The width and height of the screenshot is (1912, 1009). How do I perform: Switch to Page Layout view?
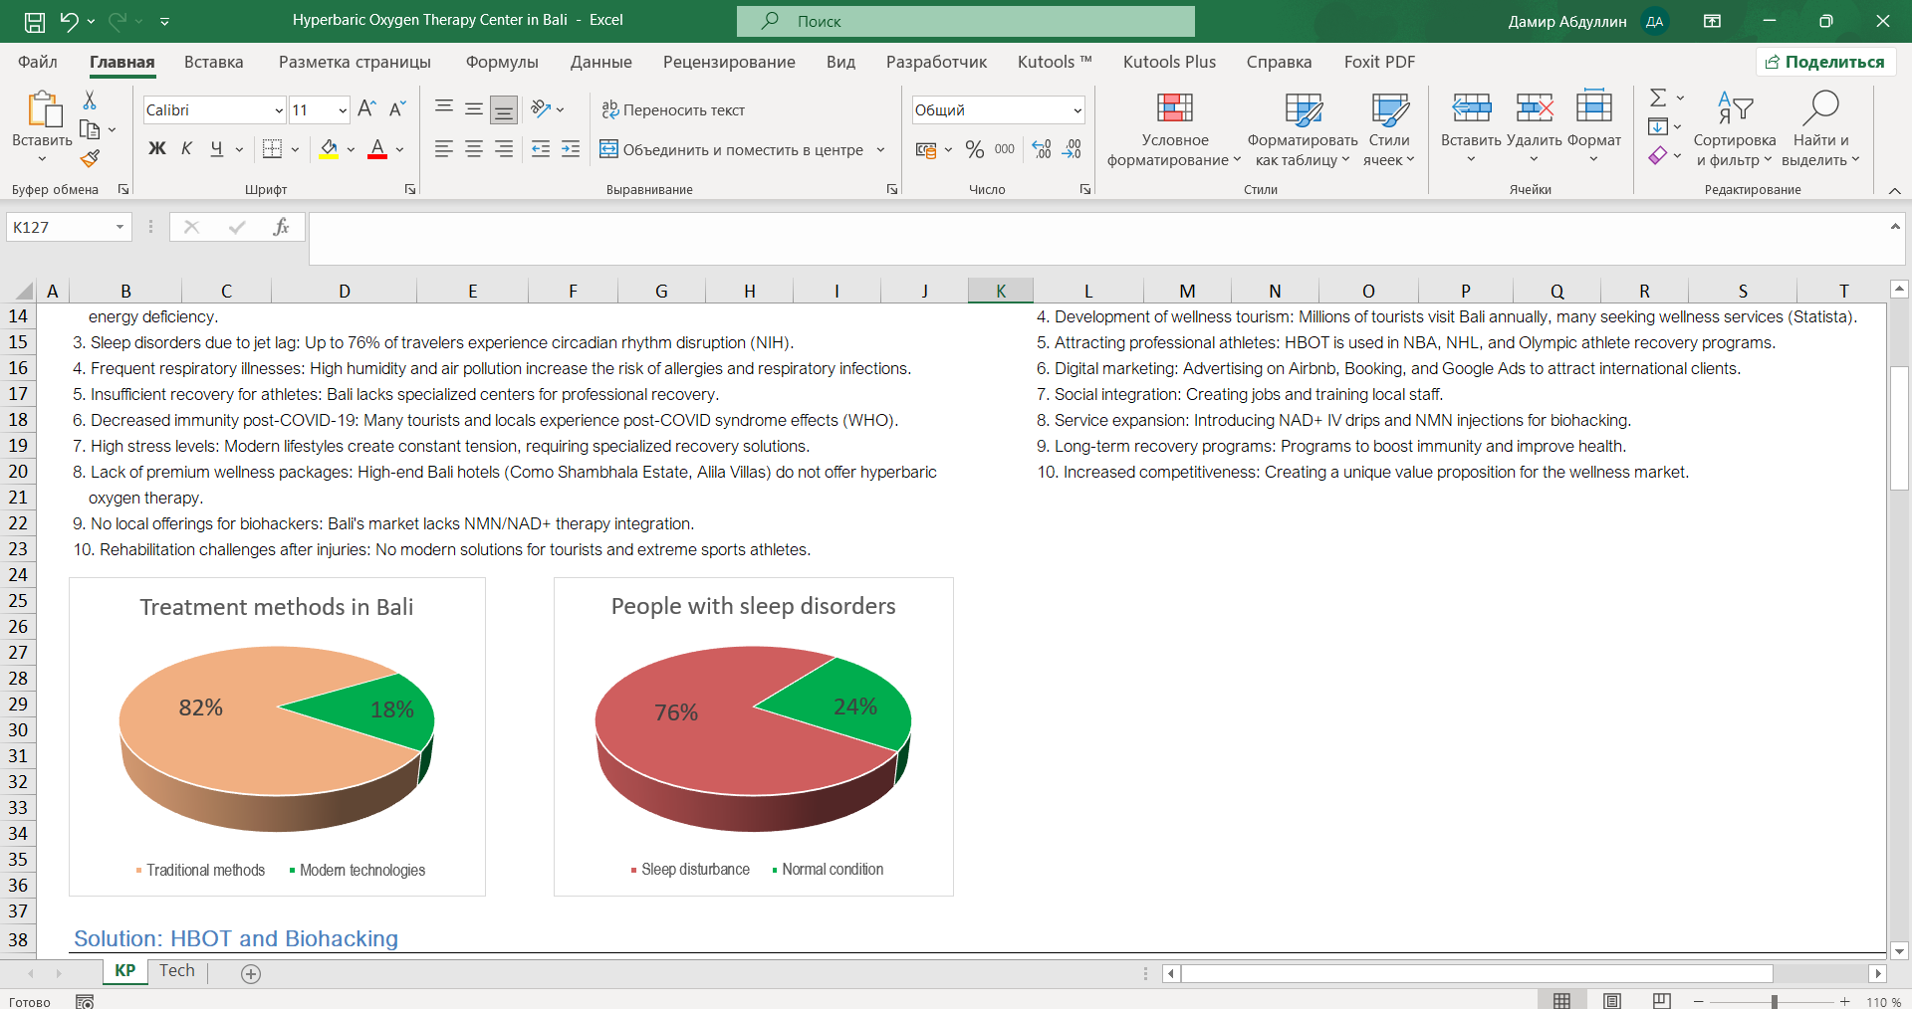(1612, 1001)
